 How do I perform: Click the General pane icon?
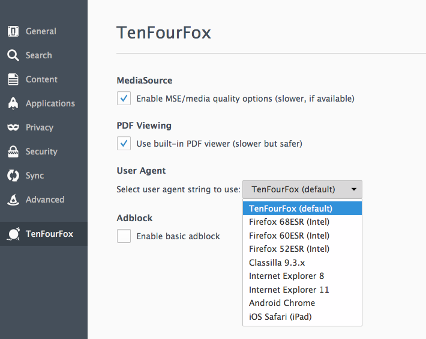(13, 31)
